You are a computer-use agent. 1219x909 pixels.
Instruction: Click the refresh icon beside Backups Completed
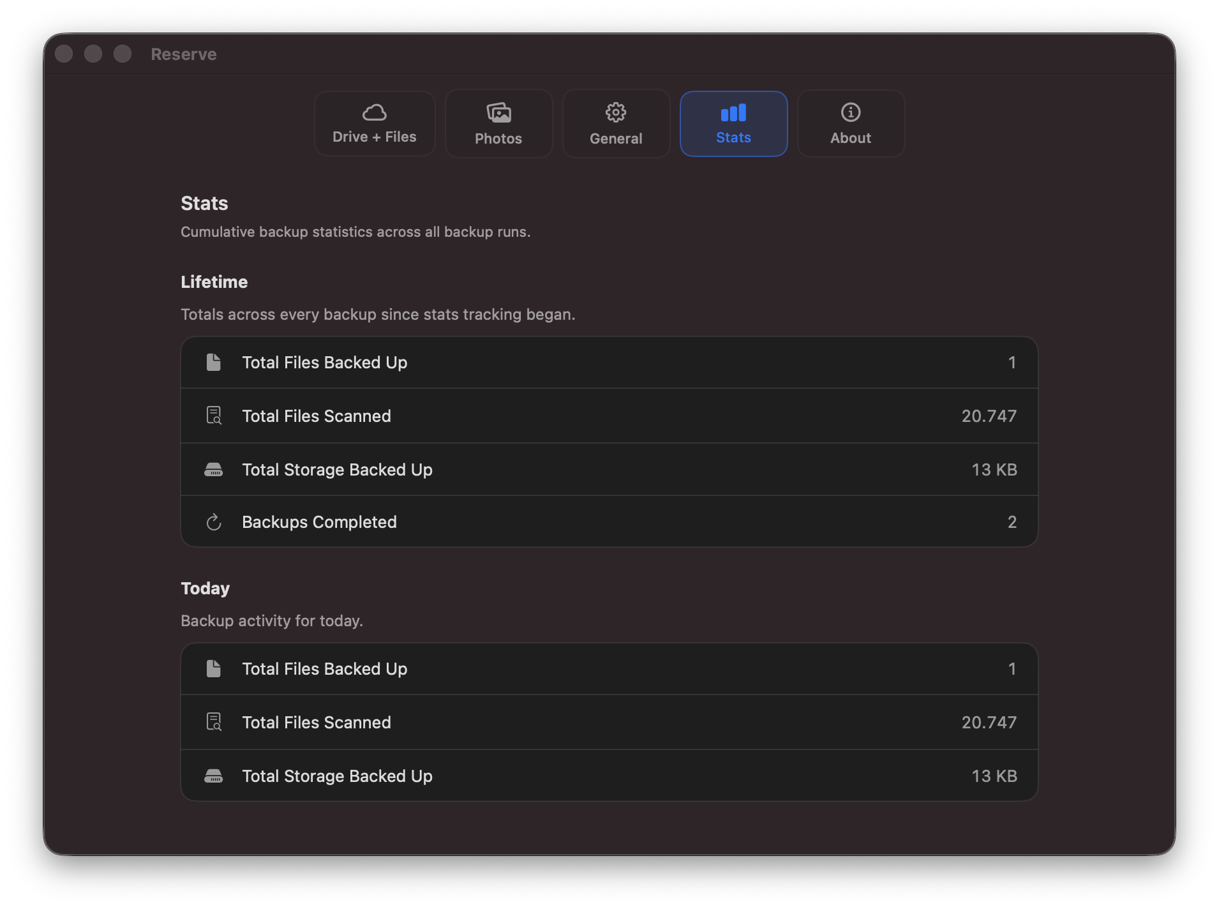[214, 522]
